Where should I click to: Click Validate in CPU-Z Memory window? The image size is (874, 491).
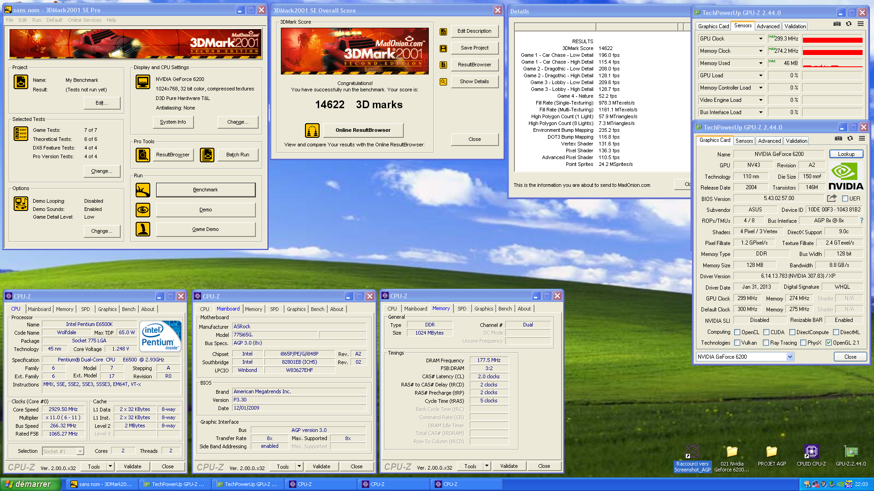[509, 466]
